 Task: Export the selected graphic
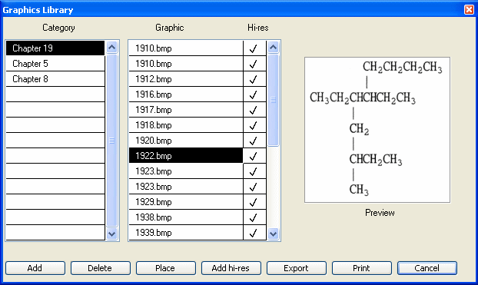tap(297, 268)
